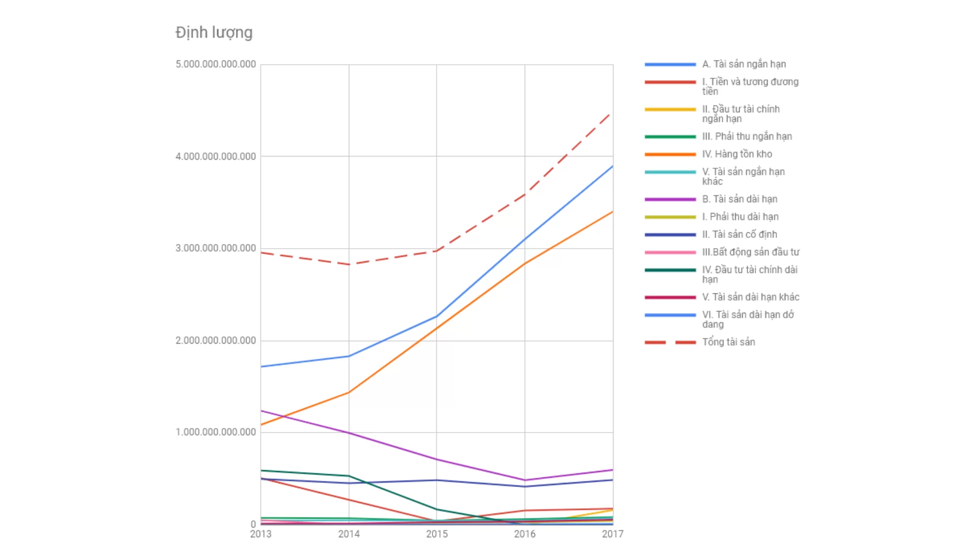Select legend entry "II. Tài sản cố định"
Image resolution: width=976 pixels, height=549 pixels.
coord(739,234)
